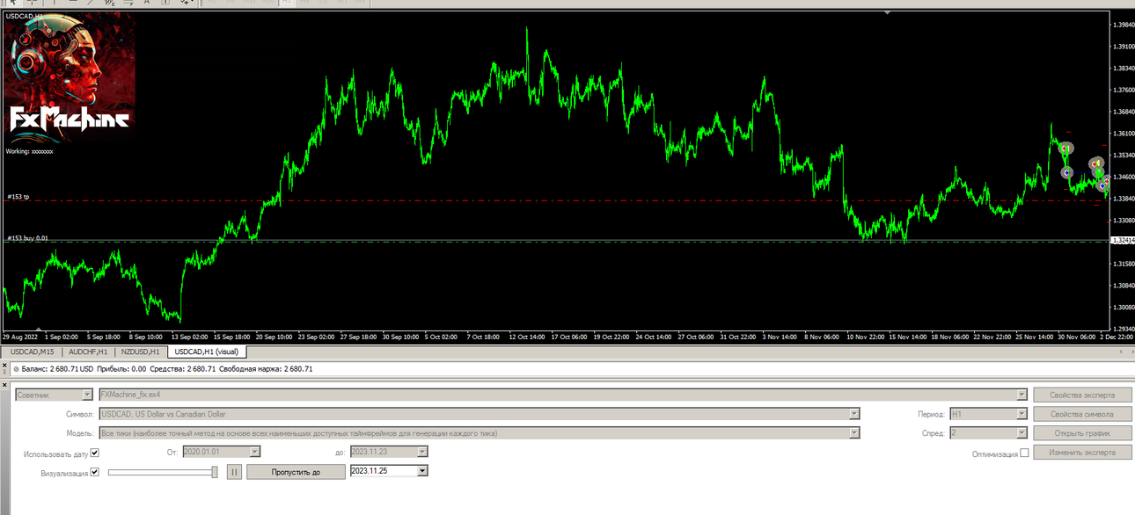This screenshot has width=1135, height=515.
Task: Enable the 'Оптимизация' checkbox
Action: [1024, 453]
